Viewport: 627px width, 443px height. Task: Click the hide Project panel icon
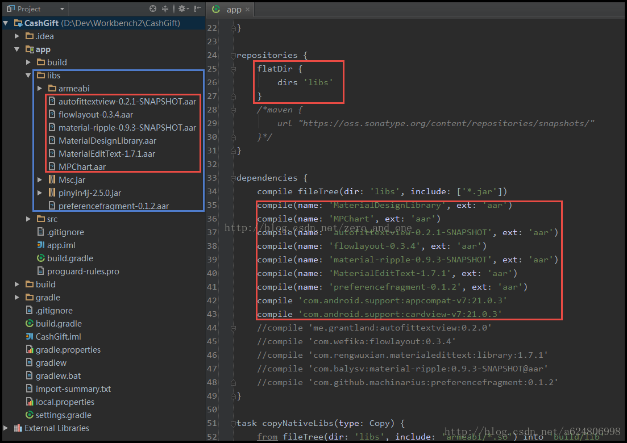click(x=198, y=9)
